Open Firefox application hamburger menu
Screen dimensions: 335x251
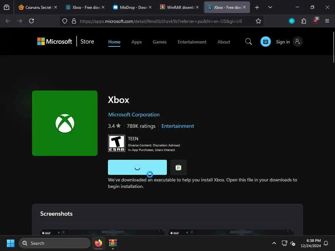click(327, 21)
